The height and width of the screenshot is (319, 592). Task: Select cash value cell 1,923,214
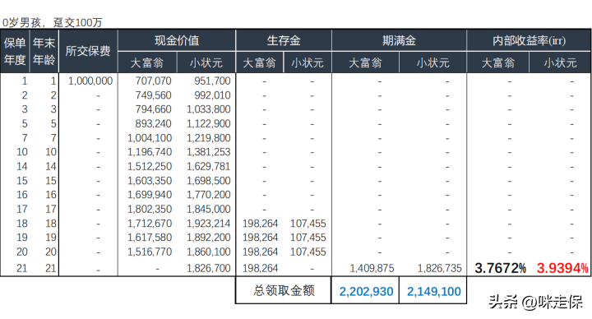pyautogui.click(x=209, y=223)
